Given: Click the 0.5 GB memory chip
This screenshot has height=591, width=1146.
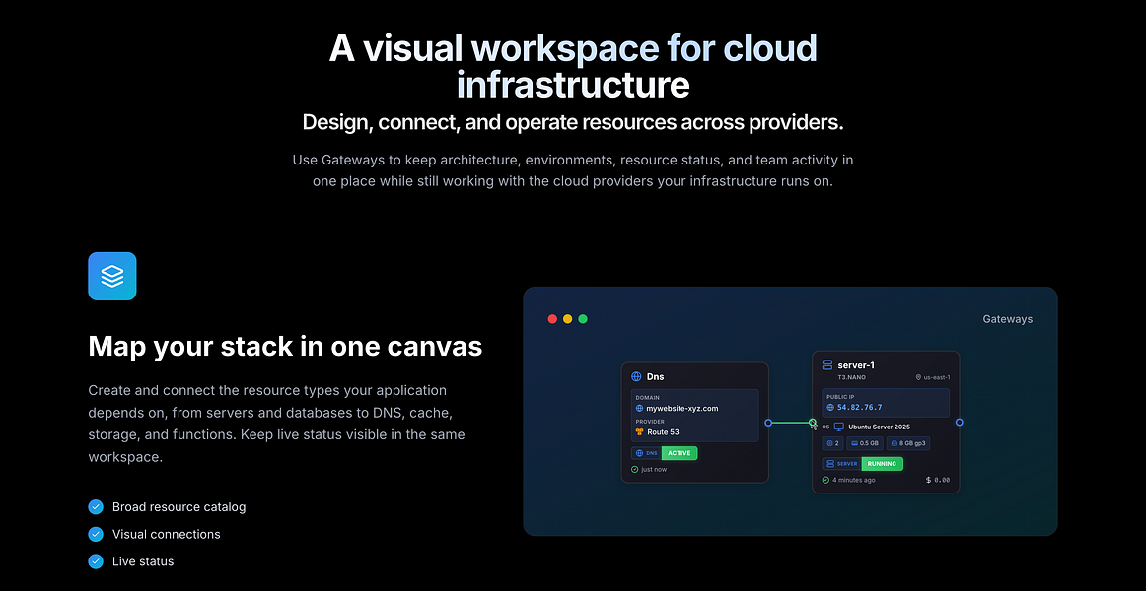Looking at the screenshot, I should pos(865,443).
